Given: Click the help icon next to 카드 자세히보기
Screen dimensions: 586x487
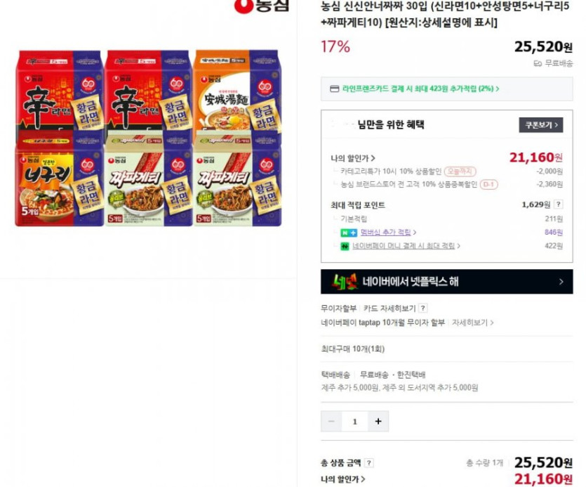Looking at the screenshot, I should point(422,309).
